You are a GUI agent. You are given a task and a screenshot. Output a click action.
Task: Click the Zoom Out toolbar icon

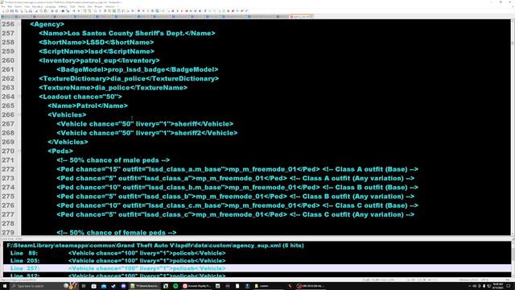[79, 10]
